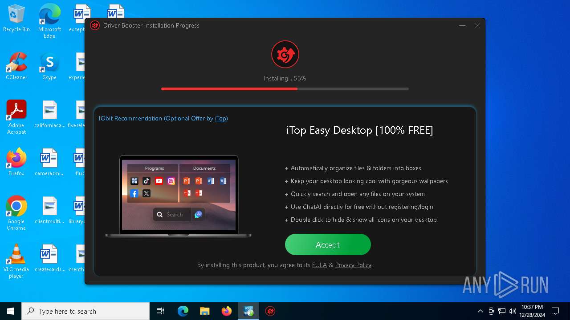This screenshot has height=320, width=570.
Task: Show hidden system tray icons
Action: pyautogui.click(x=480, y=311)
